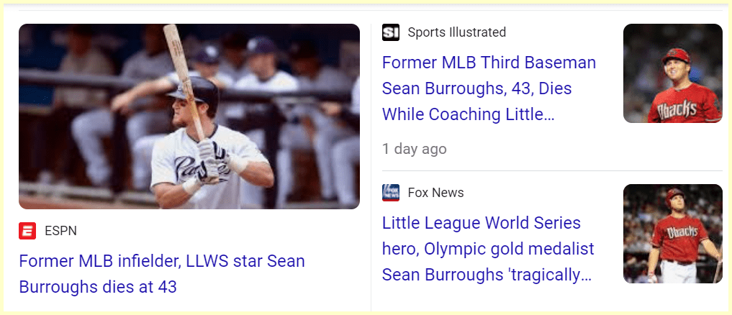The image size is (732, 315).
Task: Click the ESPN logo icon
Action: coord(27,231)
